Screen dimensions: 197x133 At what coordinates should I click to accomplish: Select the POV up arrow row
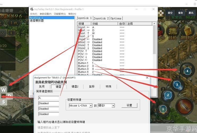[x=114, y=51]
